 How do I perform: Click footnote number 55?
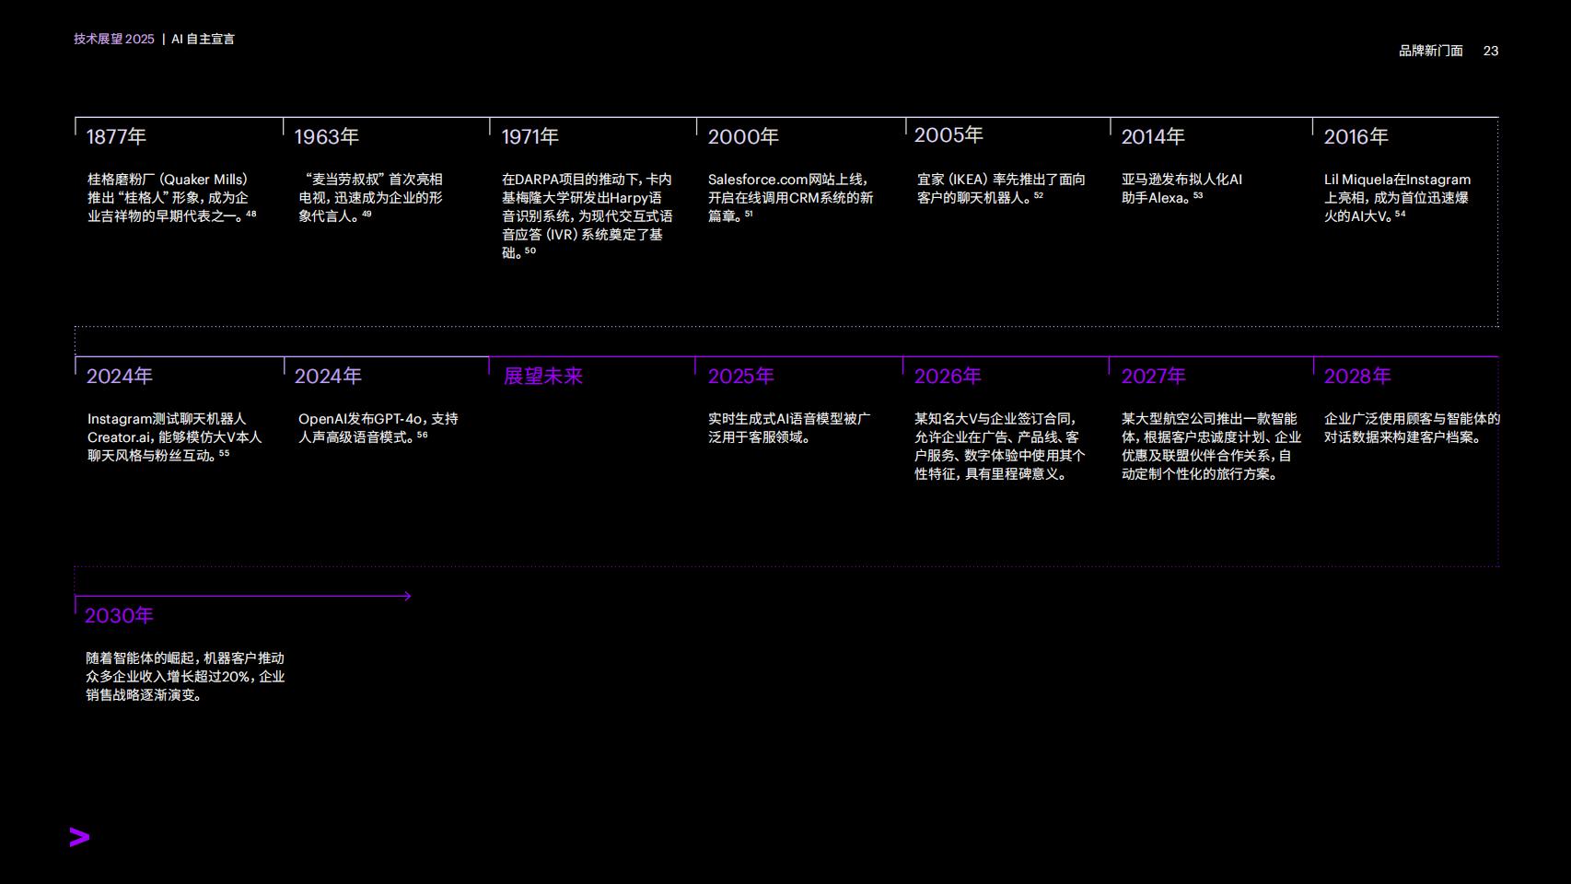(x=224, y=453)
